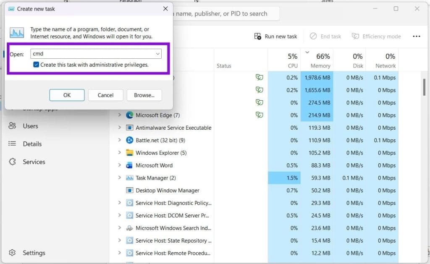Image resolution: width=430 pixels, height=264 pixels.
Task: Click efficiency leaf icon in Microsoft Edge row
Action: point(259,115)
